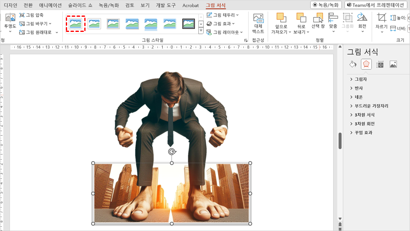Click the scrollbar up arrow

340,47
